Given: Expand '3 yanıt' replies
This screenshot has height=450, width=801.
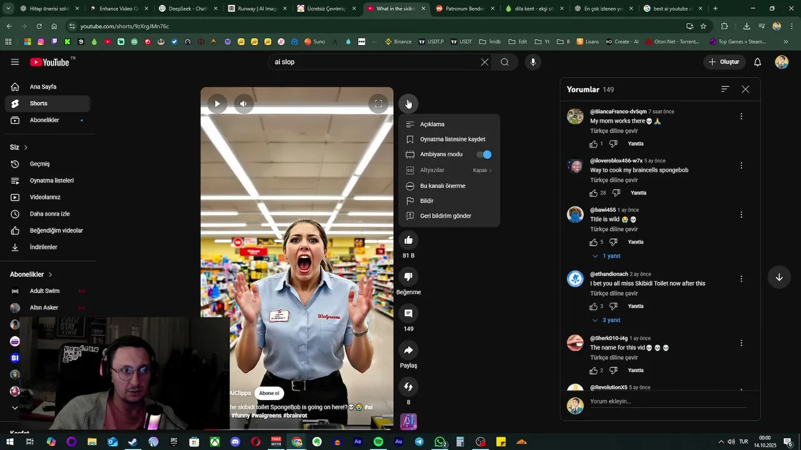Looking at the screenshot, I should 606,320.
